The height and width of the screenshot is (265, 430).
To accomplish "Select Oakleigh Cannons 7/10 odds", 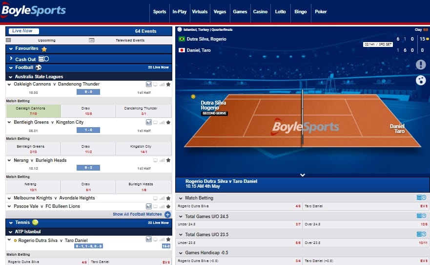I will [x=33, y=110].
